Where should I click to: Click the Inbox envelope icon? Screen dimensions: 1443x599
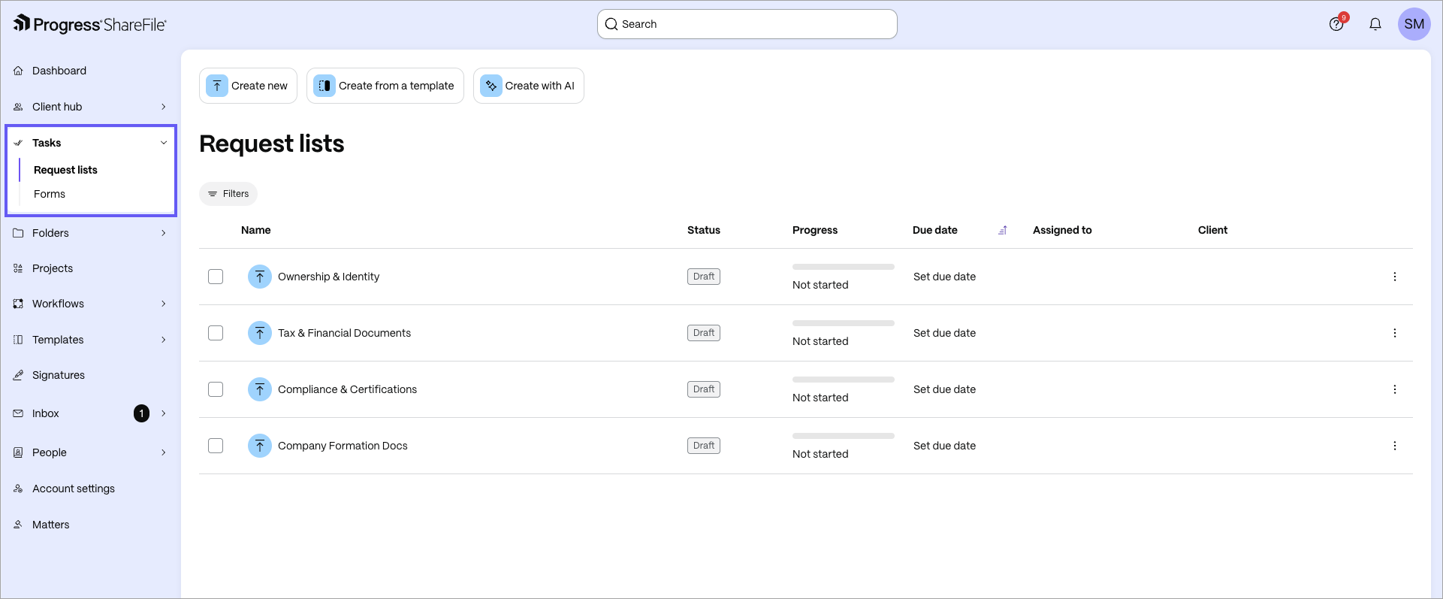coord(18,413)
